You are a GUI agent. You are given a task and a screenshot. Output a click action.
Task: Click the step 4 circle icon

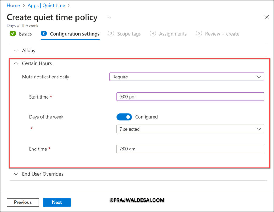[153, 33]
